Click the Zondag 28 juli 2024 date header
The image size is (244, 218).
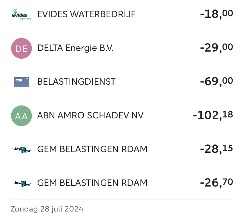click(x=47, y=209)
